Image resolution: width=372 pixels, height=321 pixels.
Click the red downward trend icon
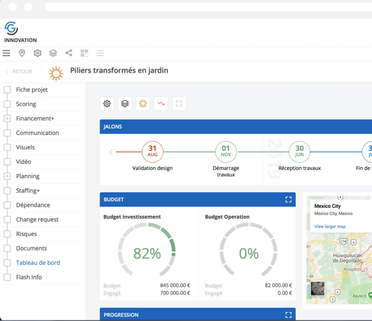161,104
